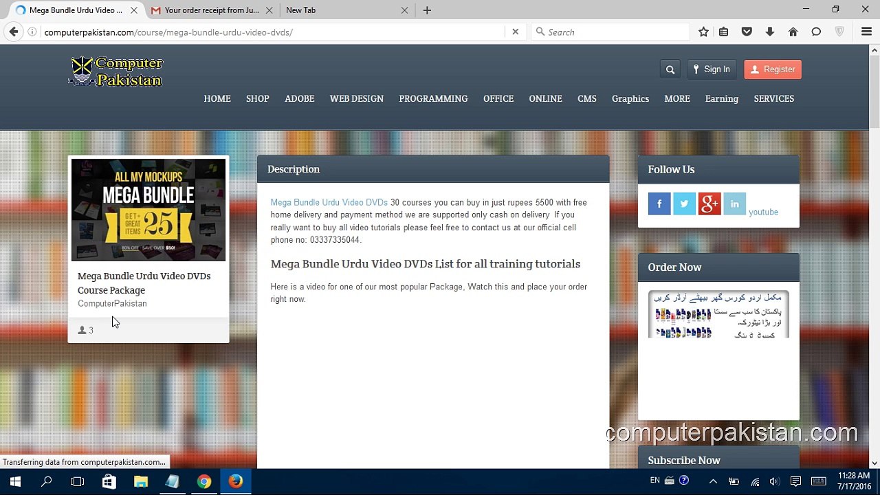Open Windows taskbar search

[x=47, y=481]
